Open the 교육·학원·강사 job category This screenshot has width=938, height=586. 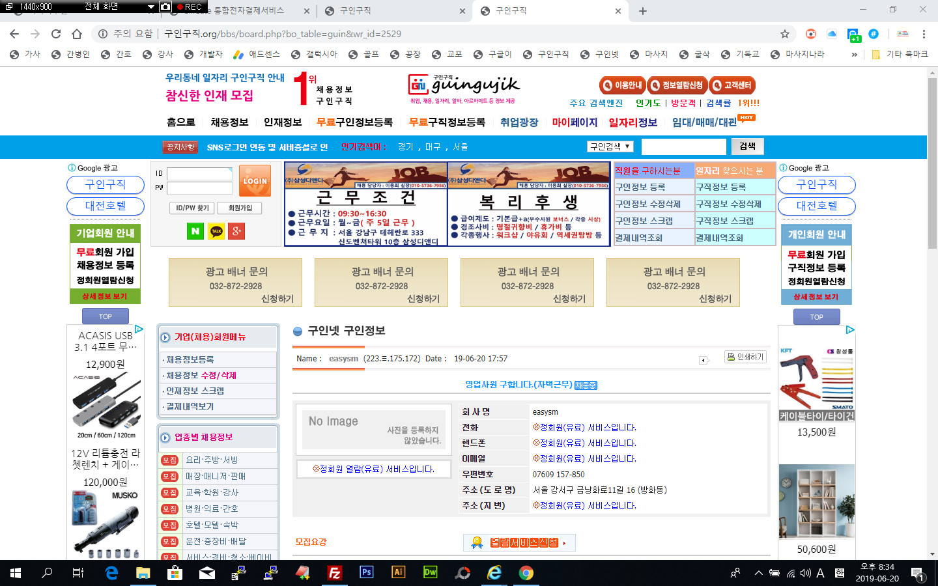212,492
